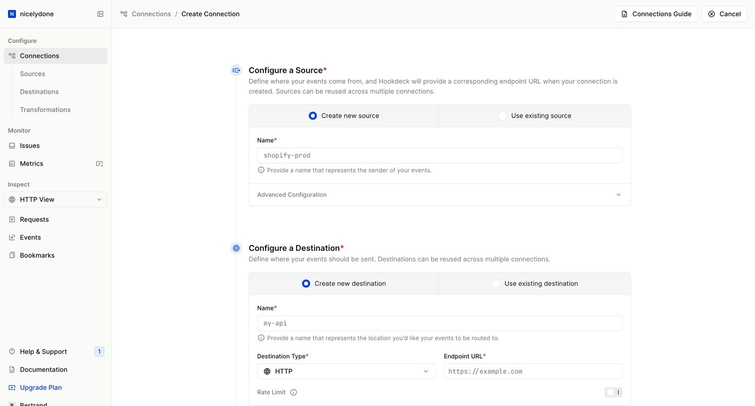
Task: Click the Issues inbox icon
Action: pyautogui.click(x=12, y=146)
